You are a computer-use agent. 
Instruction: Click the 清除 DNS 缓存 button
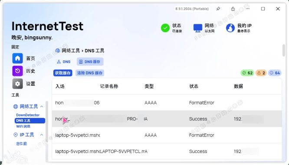pos(90,73)
